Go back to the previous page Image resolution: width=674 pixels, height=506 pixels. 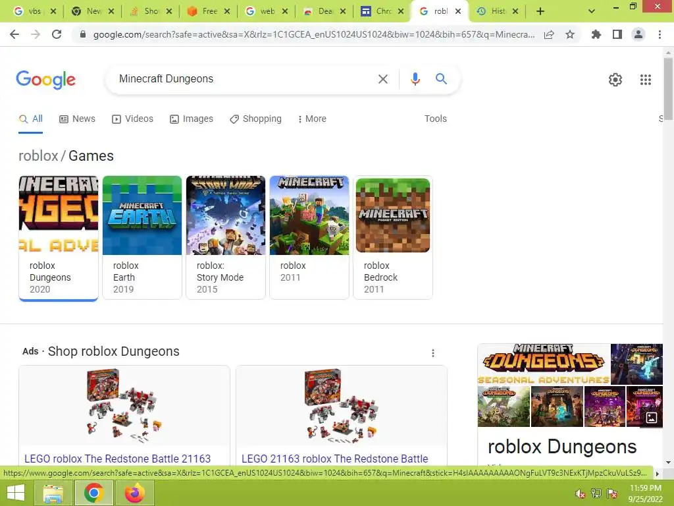[14, 34]
